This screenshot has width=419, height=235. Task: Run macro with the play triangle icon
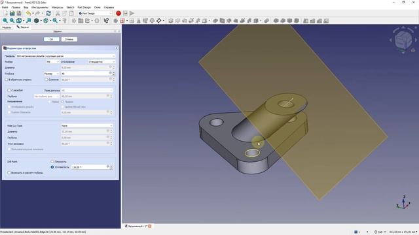[132, 13]
